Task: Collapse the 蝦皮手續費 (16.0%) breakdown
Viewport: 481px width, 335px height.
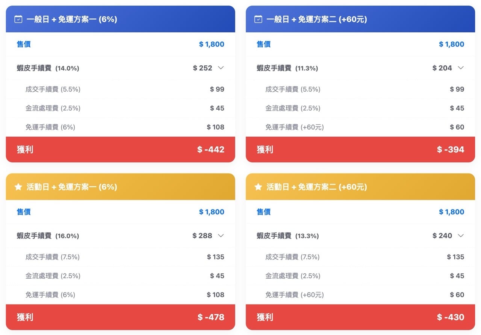Action: (x=221, y=235)
